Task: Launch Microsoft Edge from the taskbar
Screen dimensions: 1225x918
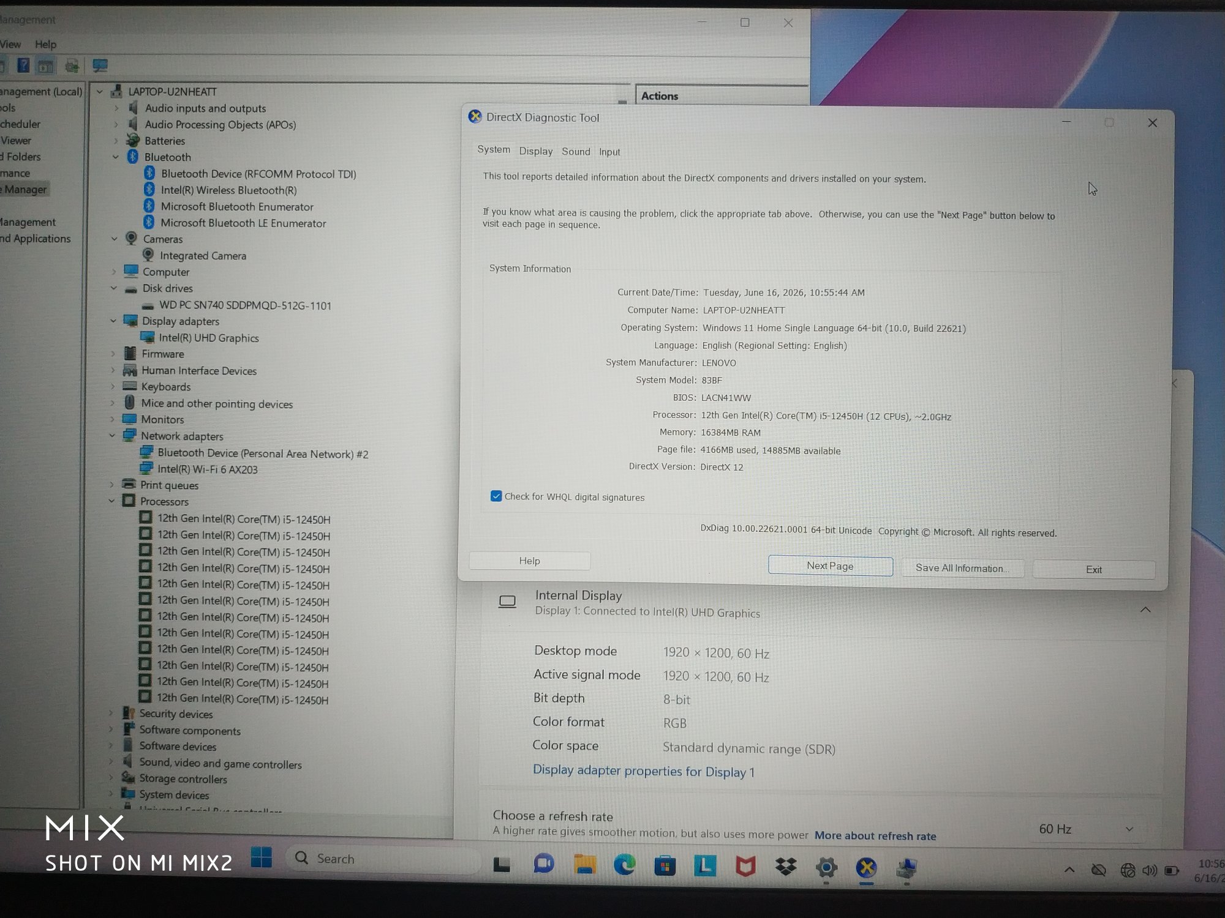Action: point(624,865)
